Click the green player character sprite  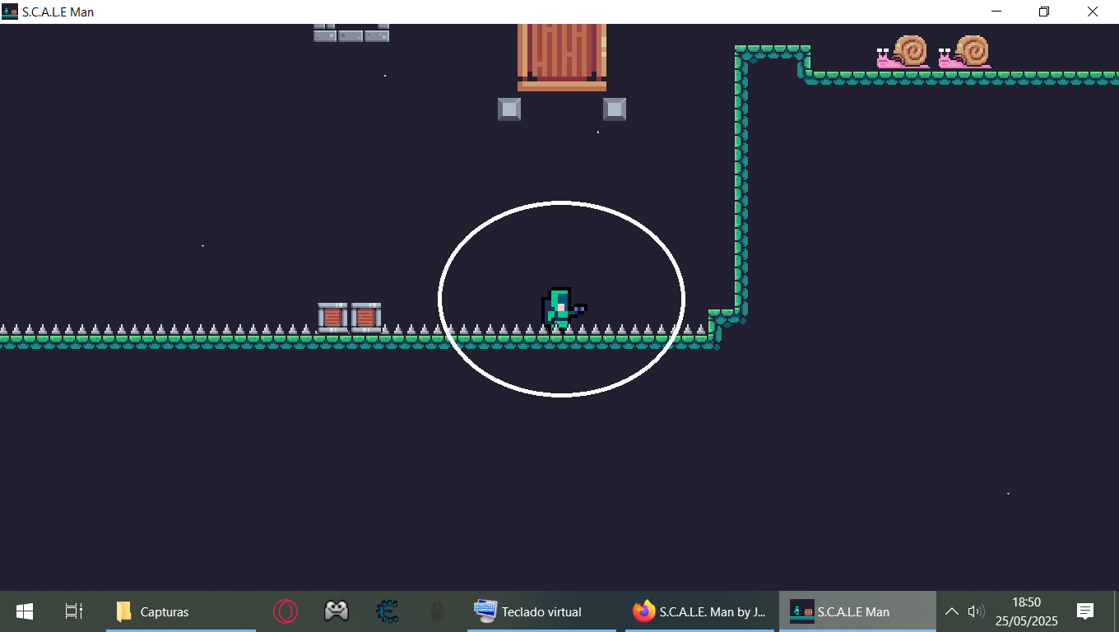[x=564, y=309]
